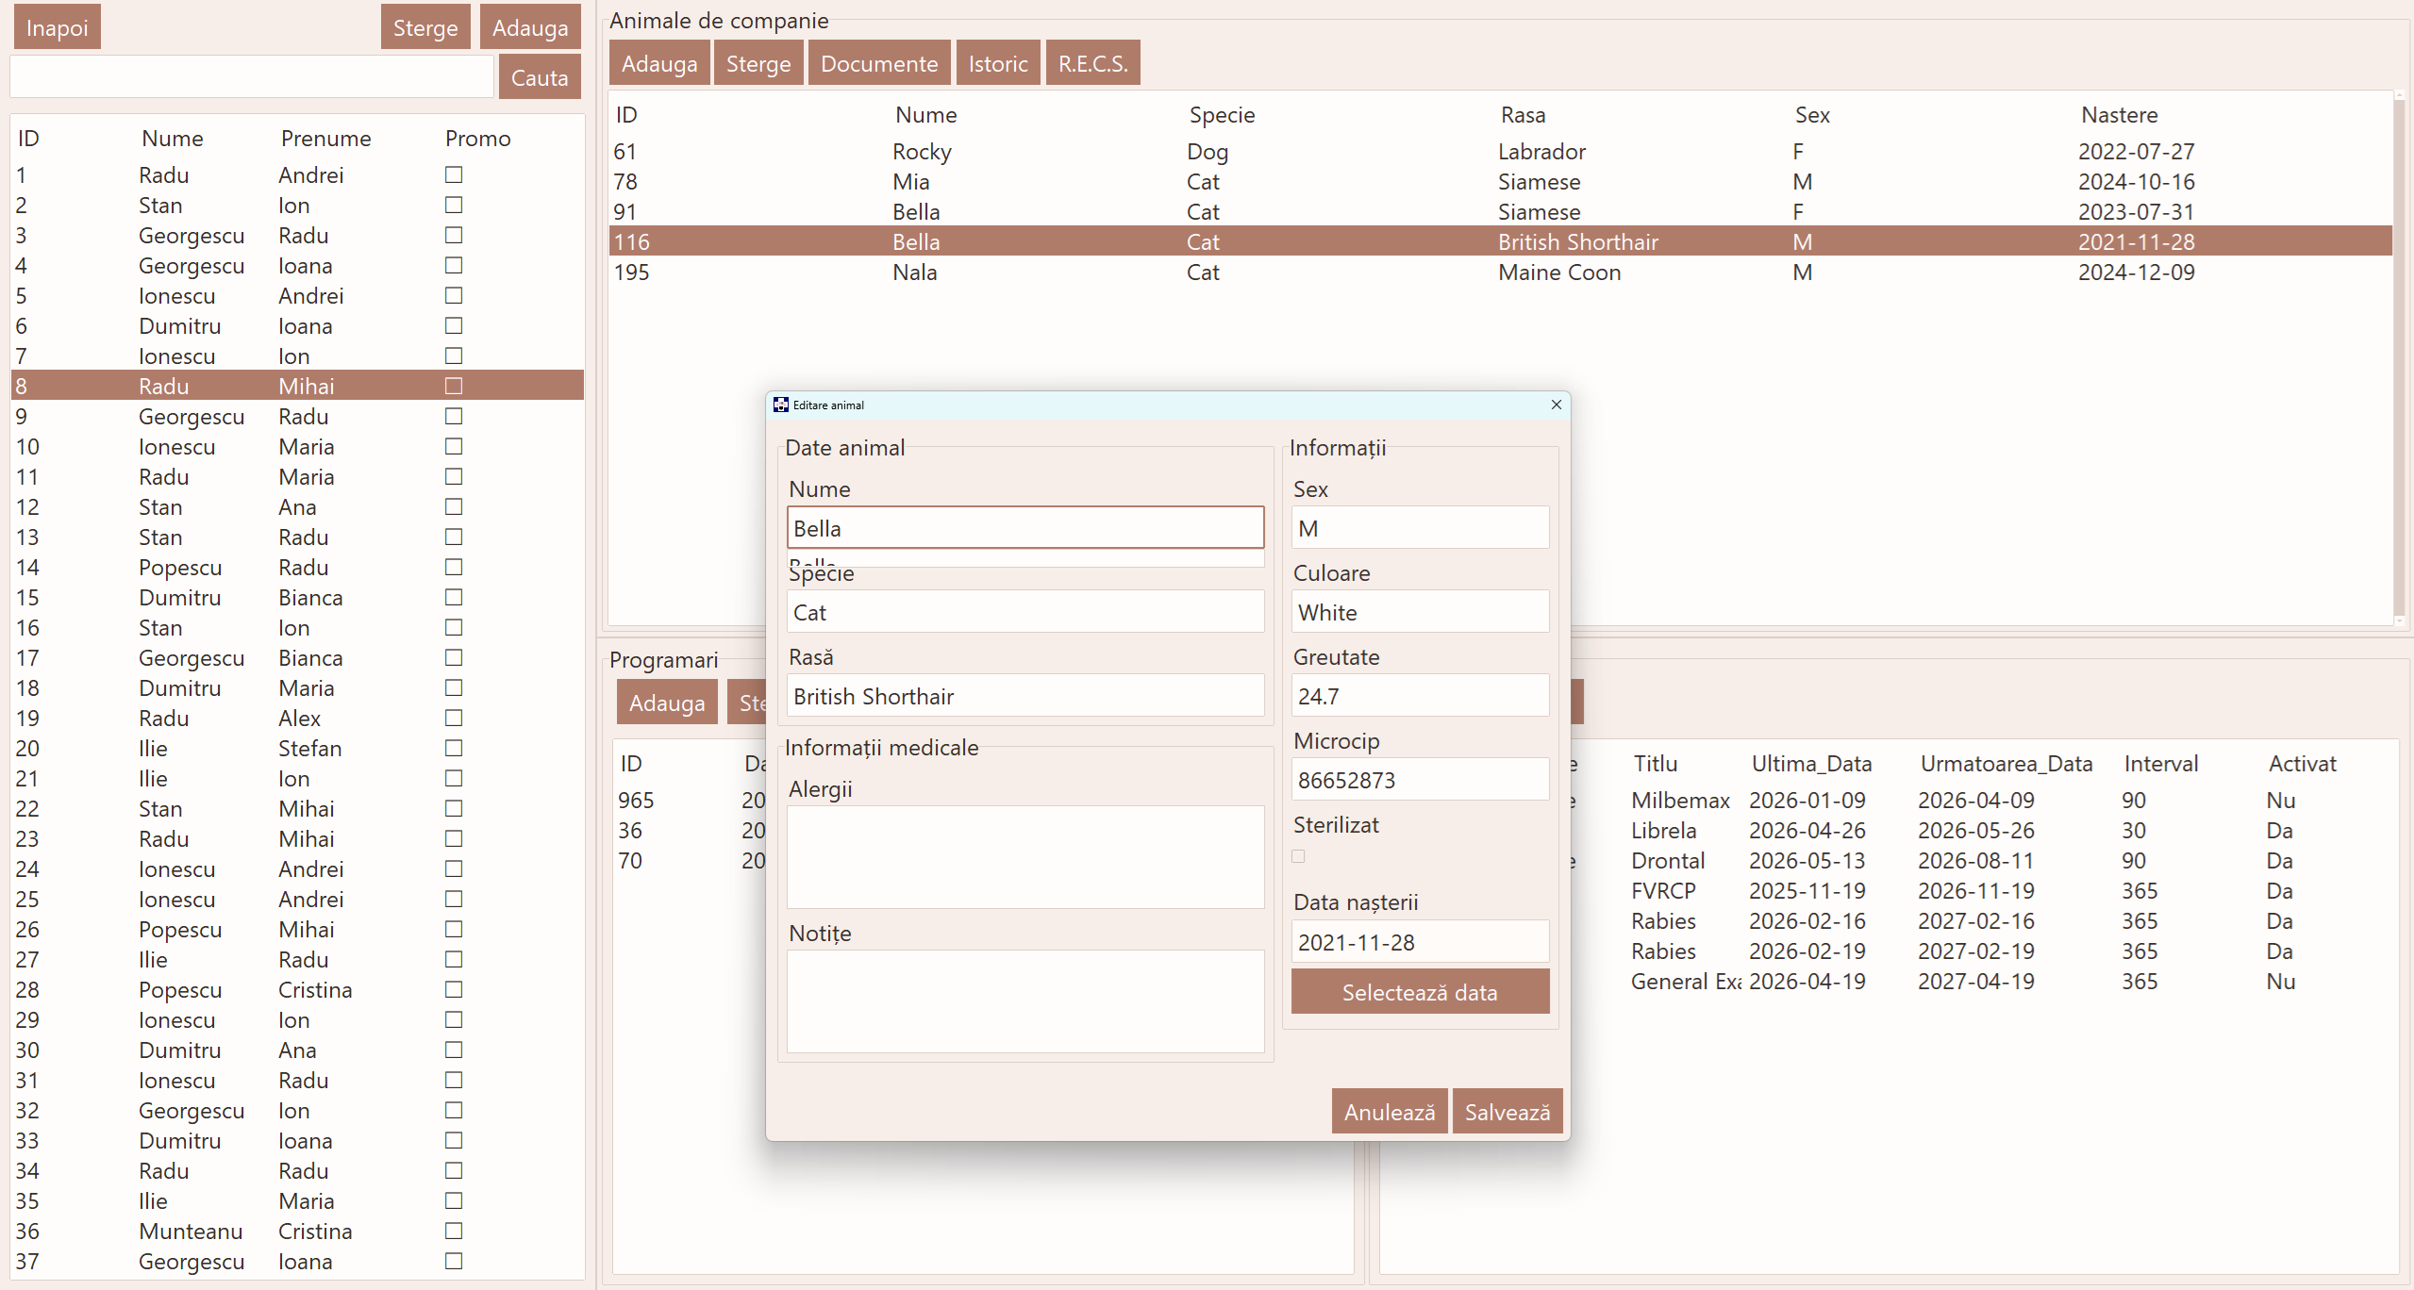Click the Nume field containing Bella
The width and height of the screenshot is (2414, 1290).
(1025, 528)
